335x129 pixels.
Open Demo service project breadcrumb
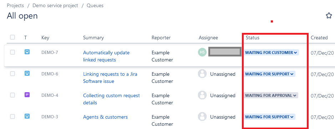point(55,6)
